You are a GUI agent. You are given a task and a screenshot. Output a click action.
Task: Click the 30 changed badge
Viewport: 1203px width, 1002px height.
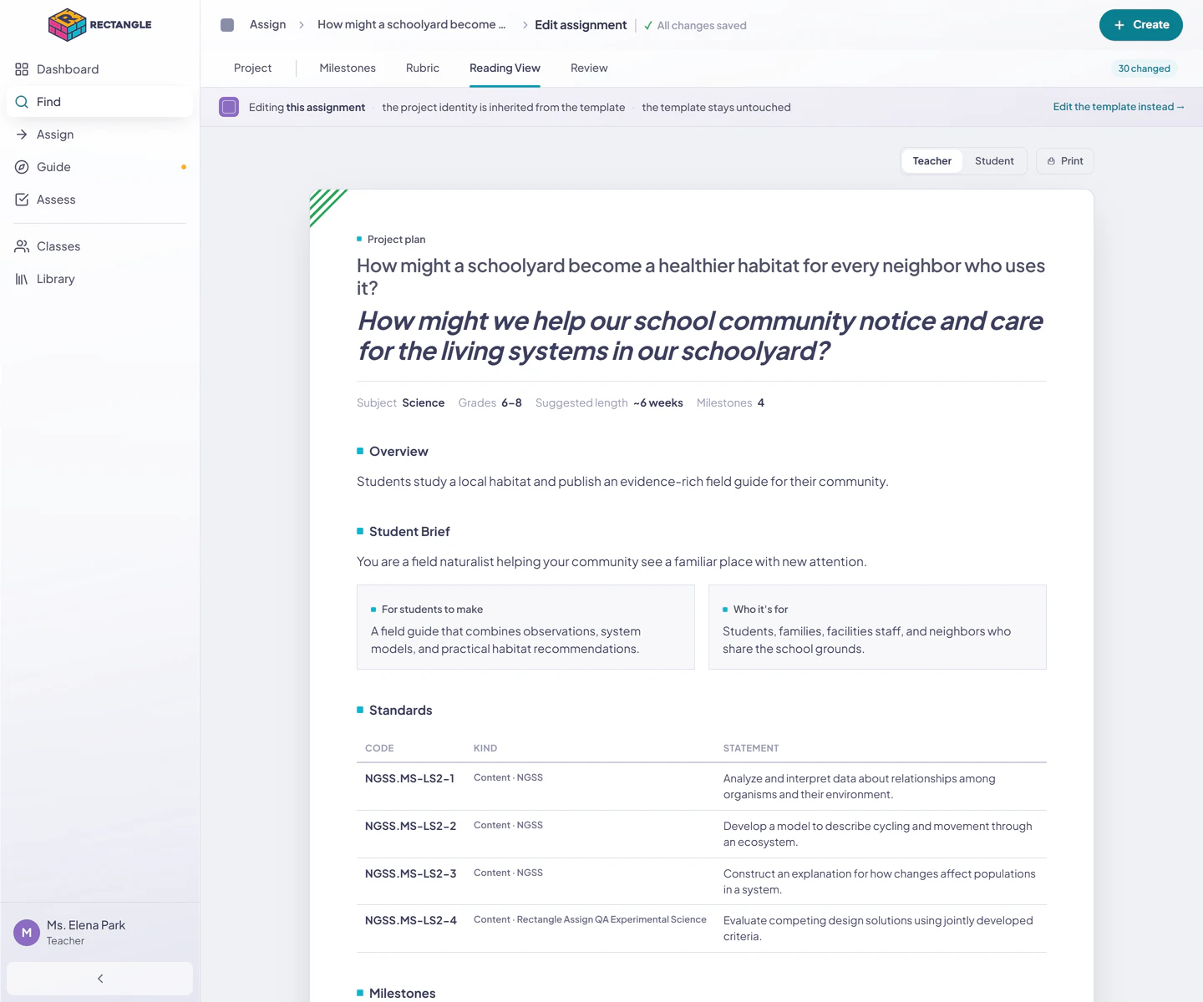tap(1145, 68)
